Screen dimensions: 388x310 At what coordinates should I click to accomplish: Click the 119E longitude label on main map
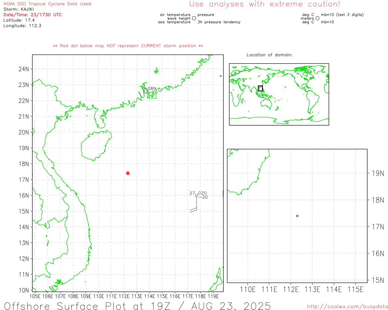pyautogui.click(x=213, y=296)
